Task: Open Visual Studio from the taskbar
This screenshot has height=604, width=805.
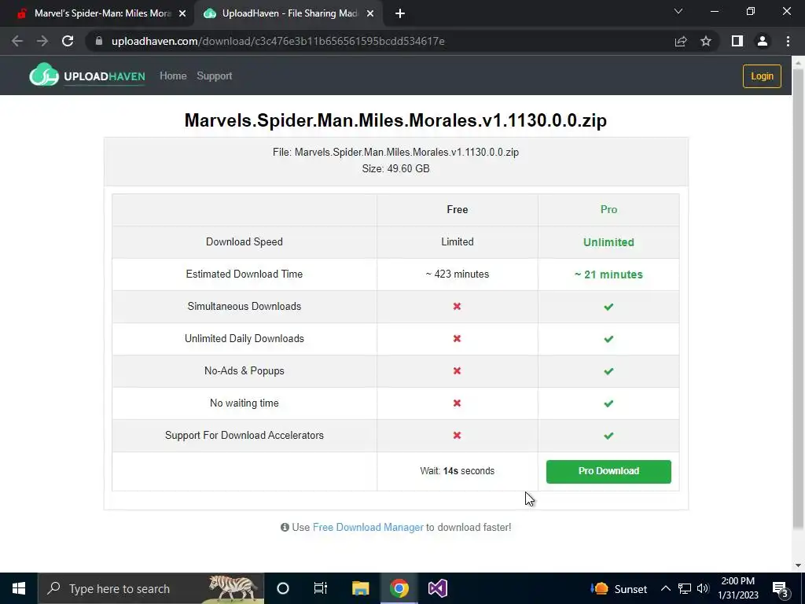Action: pyautogui.click(x=438, y=588)
